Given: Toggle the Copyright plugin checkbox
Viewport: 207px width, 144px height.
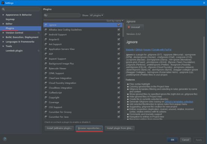Looking at the screenshot, I should [119, 98].
